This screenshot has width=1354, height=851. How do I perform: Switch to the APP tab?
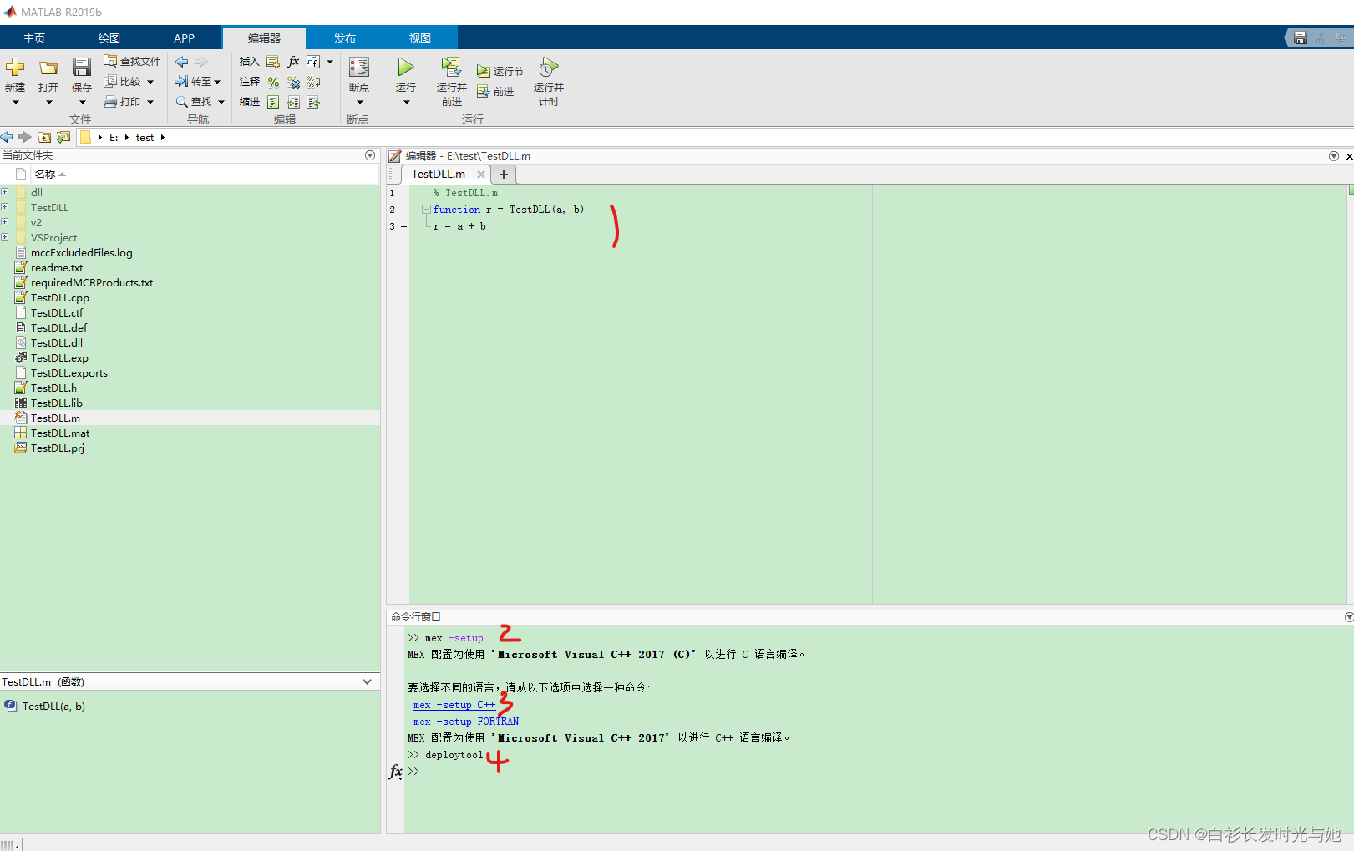(185, 38)
